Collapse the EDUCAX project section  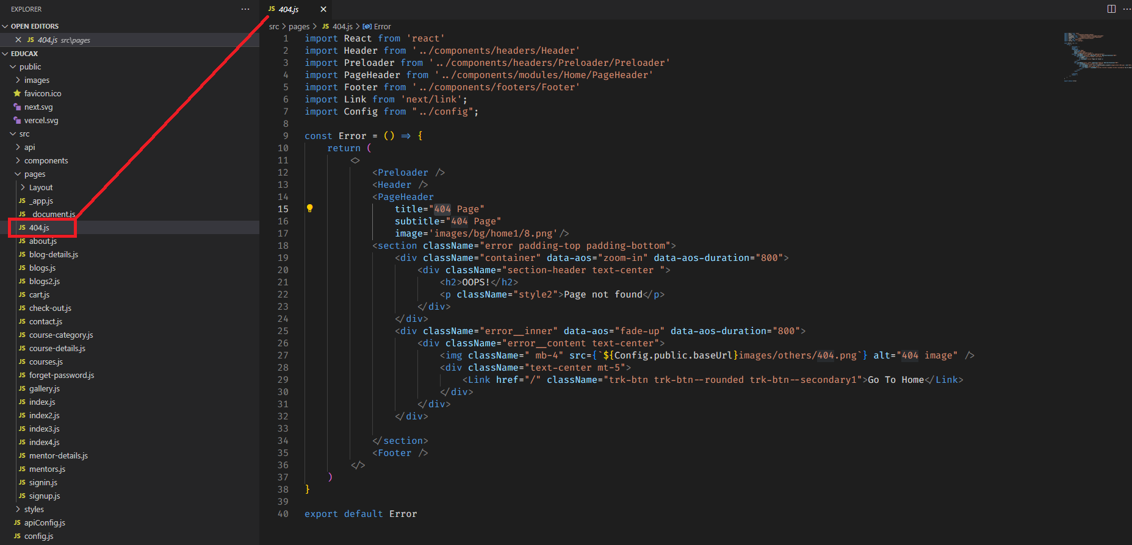coord(24,54)
